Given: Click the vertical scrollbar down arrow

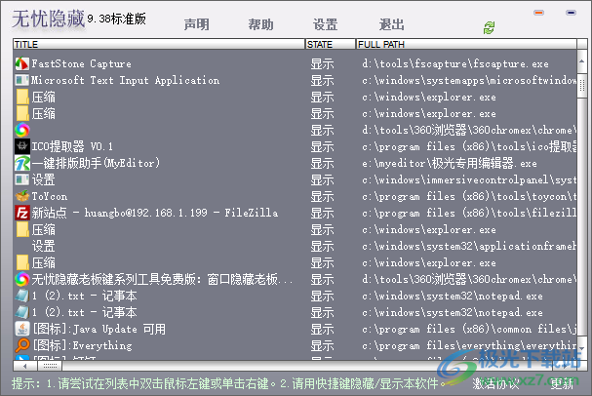Looking at the screenshot, I should coord(581,349).
